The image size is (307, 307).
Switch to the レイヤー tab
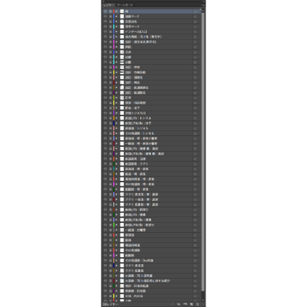tap(108, 5)
